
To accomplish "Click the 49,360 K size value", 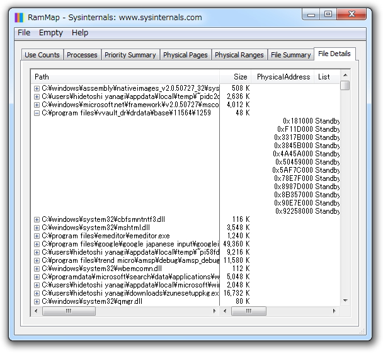I will point(236,244).
